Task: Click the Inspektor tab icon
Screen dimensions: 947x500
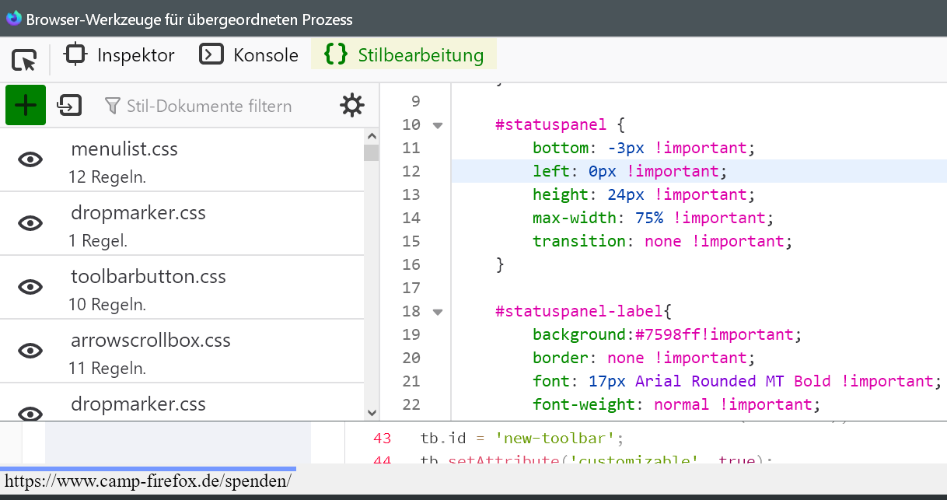Action: tap(75, 54)
